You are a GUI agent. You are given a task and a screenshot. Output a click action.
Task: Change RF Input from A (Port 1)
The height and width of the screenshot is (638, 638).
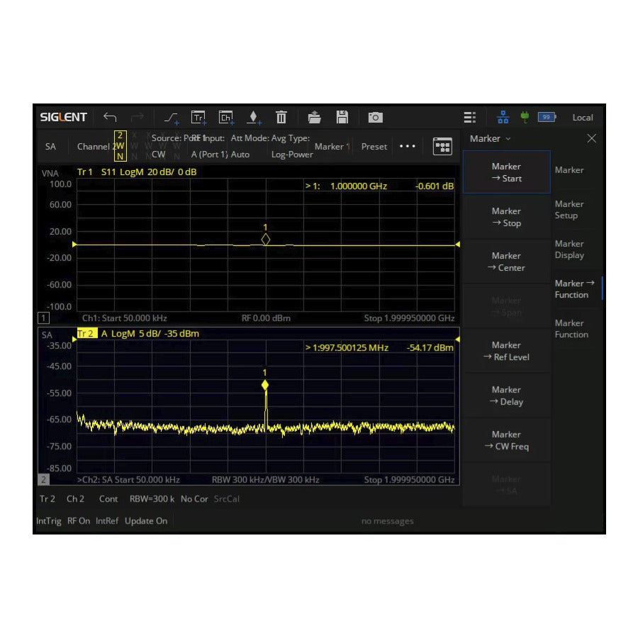click(x=208, y=154)
